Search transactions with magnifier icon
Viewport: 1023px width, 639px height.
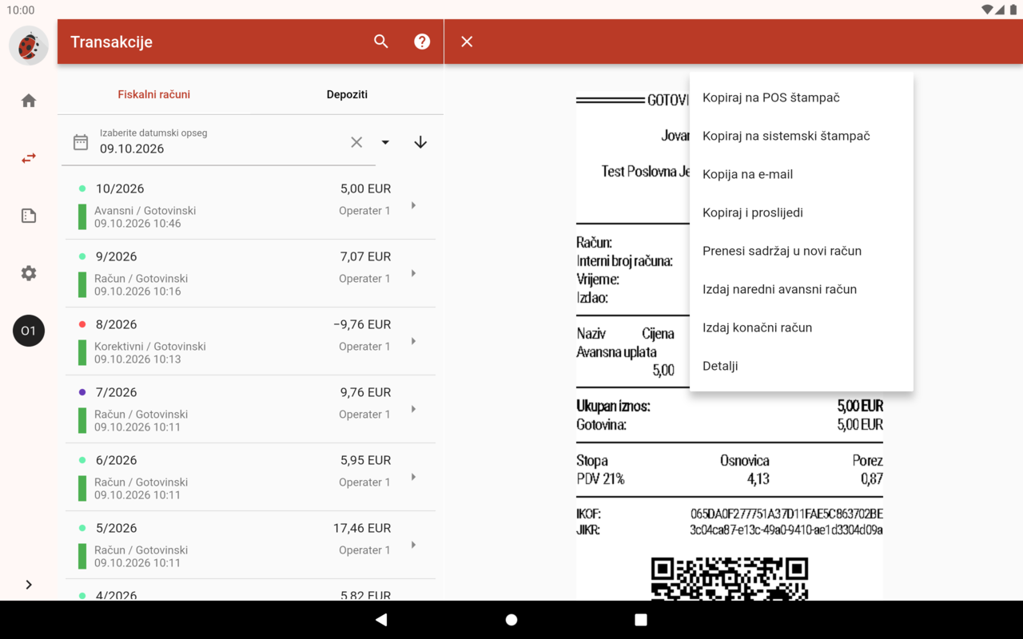tap(381, 42)
